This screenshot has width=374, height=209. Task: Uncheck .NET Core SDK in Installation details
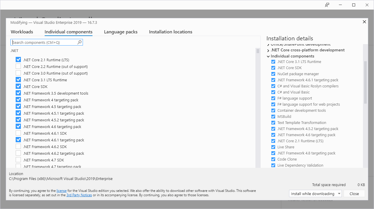[x=273, y=68]
